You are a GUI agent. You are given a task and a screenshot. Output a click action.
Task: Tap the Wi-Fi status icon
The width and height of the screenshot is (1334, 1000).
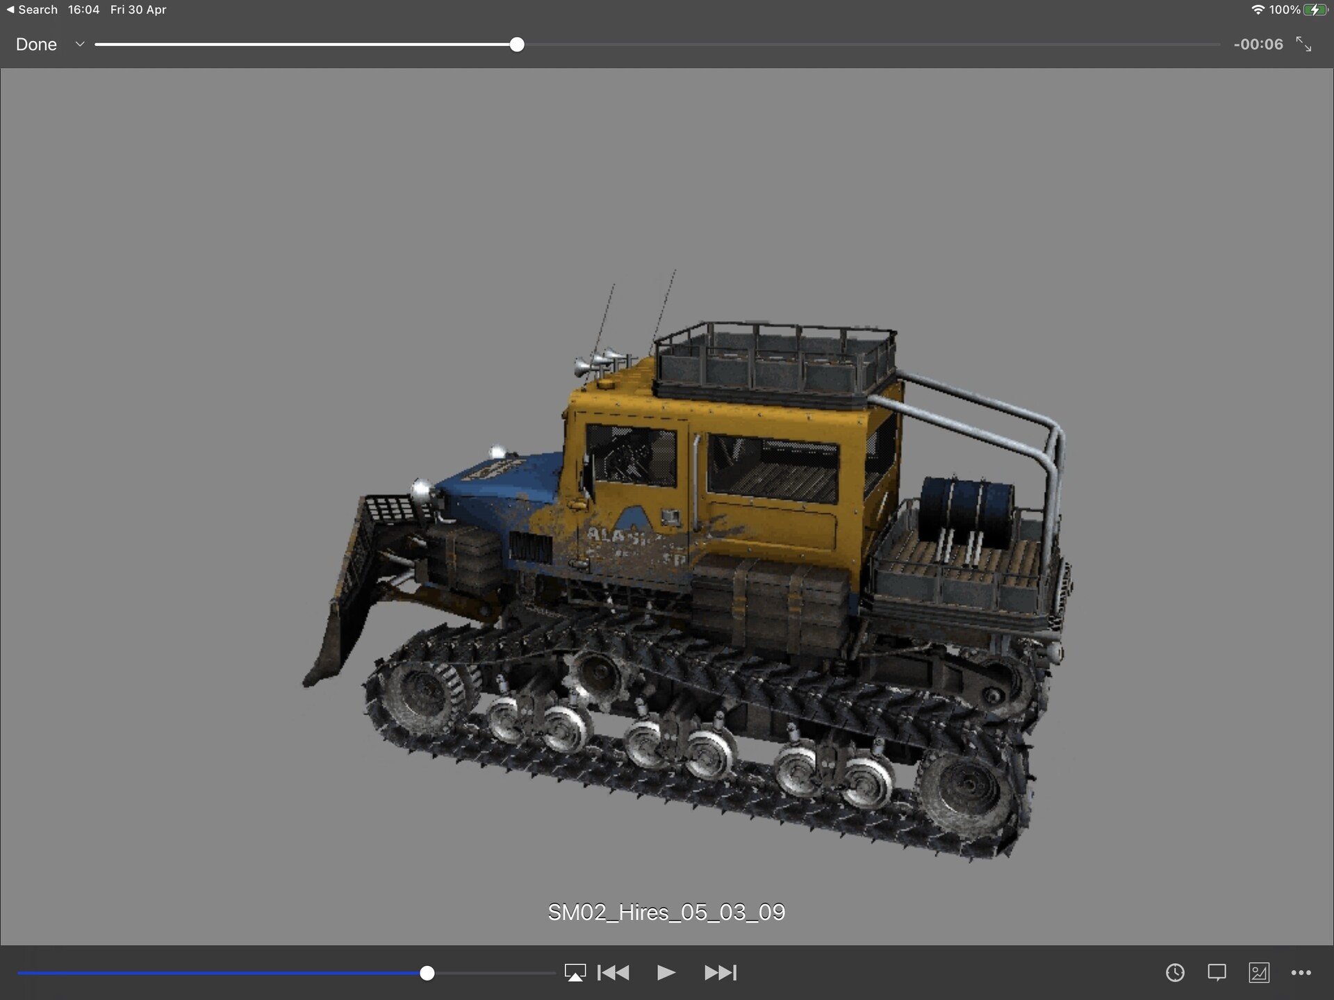click(x=1258, y=10)
